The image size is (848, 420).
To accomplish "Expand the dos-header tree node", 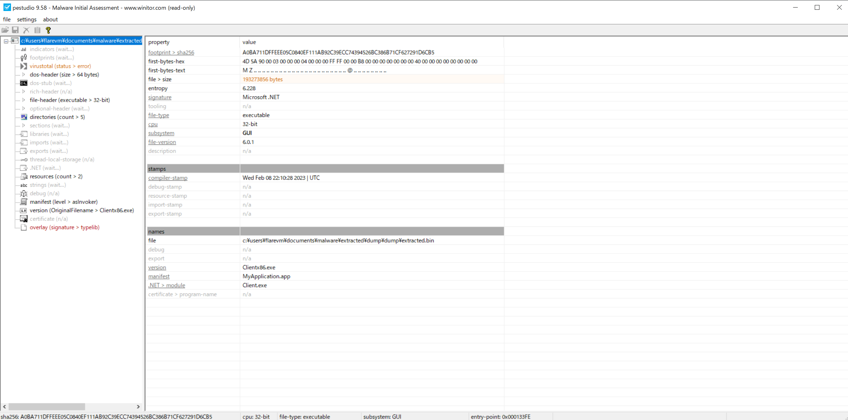I will 24,75.
